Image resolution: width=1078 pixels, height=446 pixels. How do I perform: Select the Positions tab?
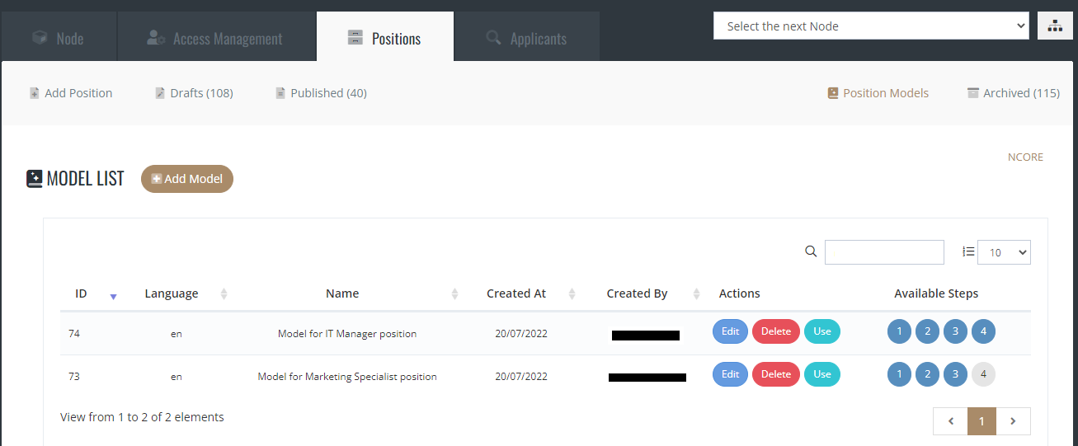[x=385, y=37]
